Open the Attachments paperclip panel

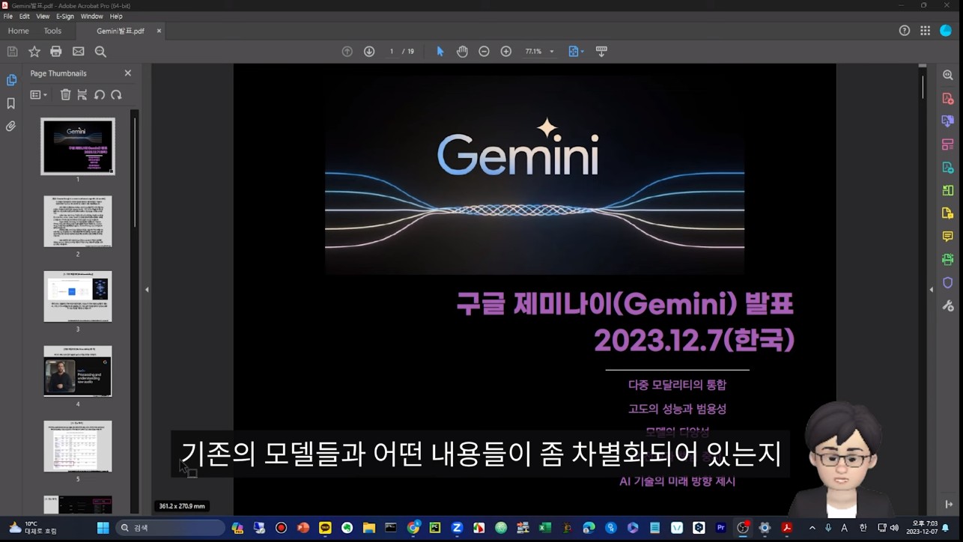coord(11,127)
